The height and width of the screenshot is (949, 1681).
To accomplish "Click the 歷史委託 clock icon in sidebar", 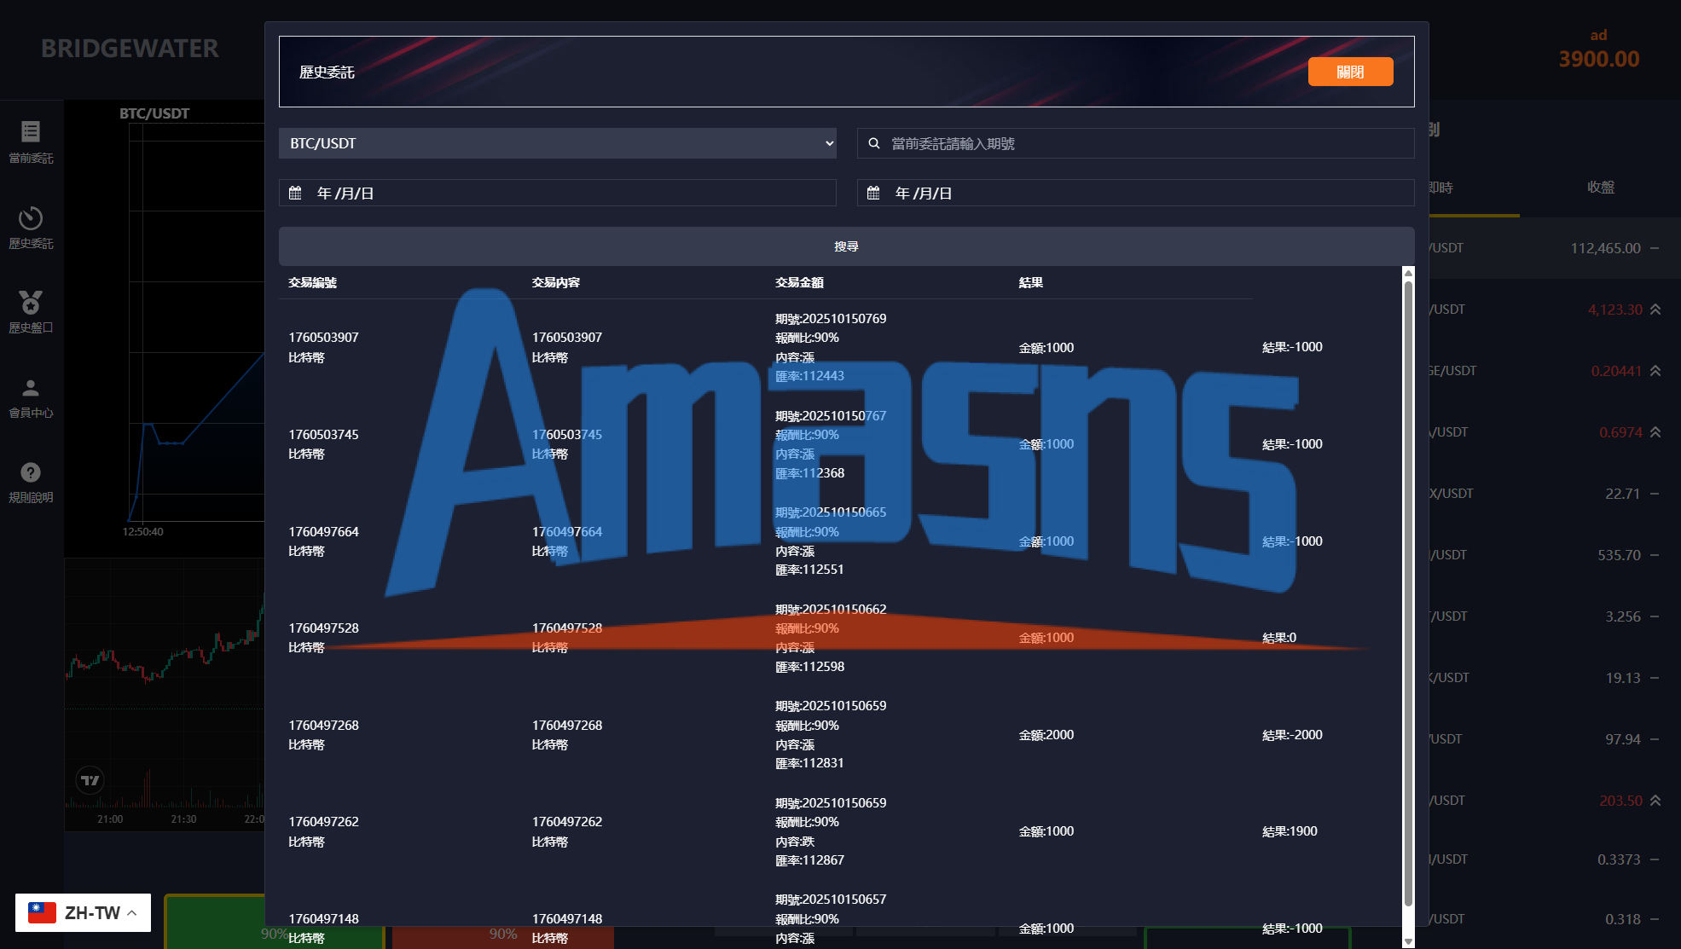I will pos(31,217).
